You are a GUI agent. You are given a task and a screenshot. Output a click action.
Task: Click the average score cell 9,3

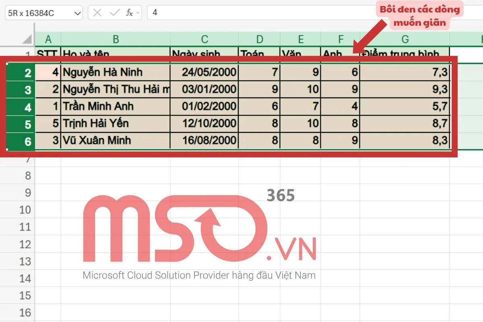click(x=405, y=89)
